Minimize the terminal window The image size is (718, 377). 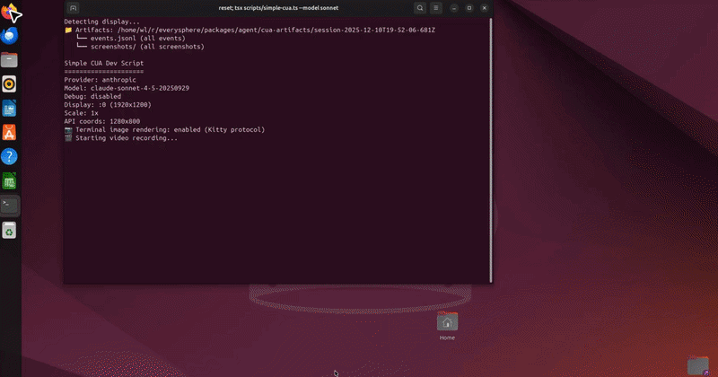[454, 8]
